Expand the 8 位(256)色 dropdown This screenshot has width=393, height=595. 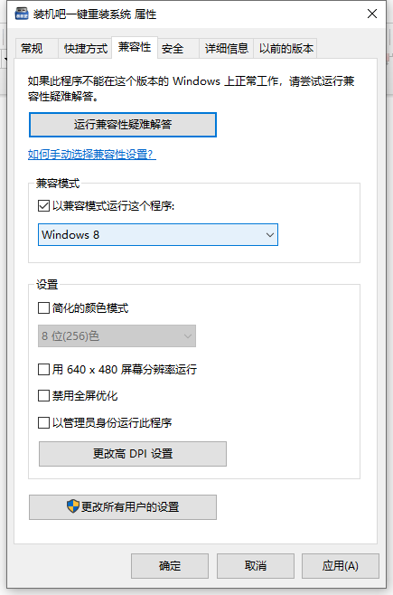click(117, 335)
